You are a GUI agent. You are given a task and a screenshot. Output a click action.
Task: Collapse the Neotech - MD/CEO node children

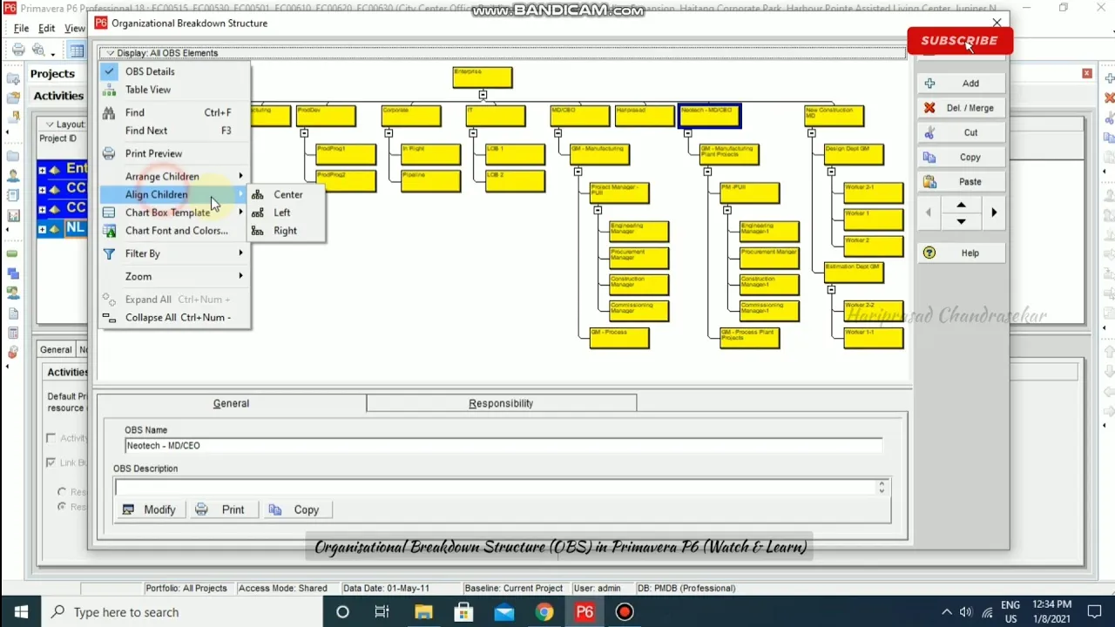[x=687, y=133]
